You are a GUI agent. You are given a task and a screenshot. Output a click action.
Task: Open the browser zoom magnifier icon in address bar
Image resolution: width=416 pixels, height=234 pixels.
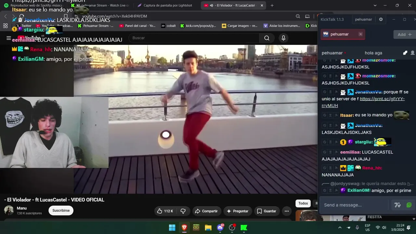click(x=298, y=16)
